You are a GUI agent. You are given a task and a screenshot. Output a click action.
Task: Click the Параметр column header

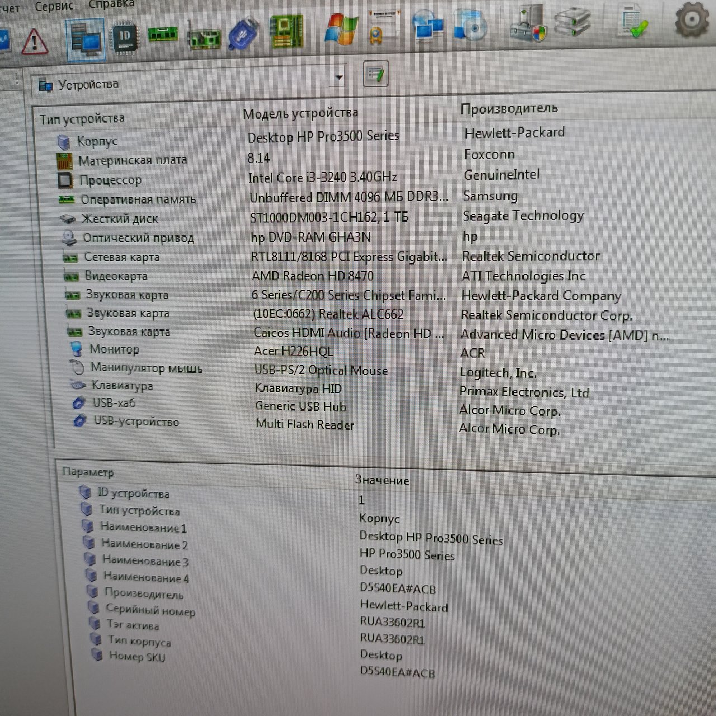pos(88,472)
